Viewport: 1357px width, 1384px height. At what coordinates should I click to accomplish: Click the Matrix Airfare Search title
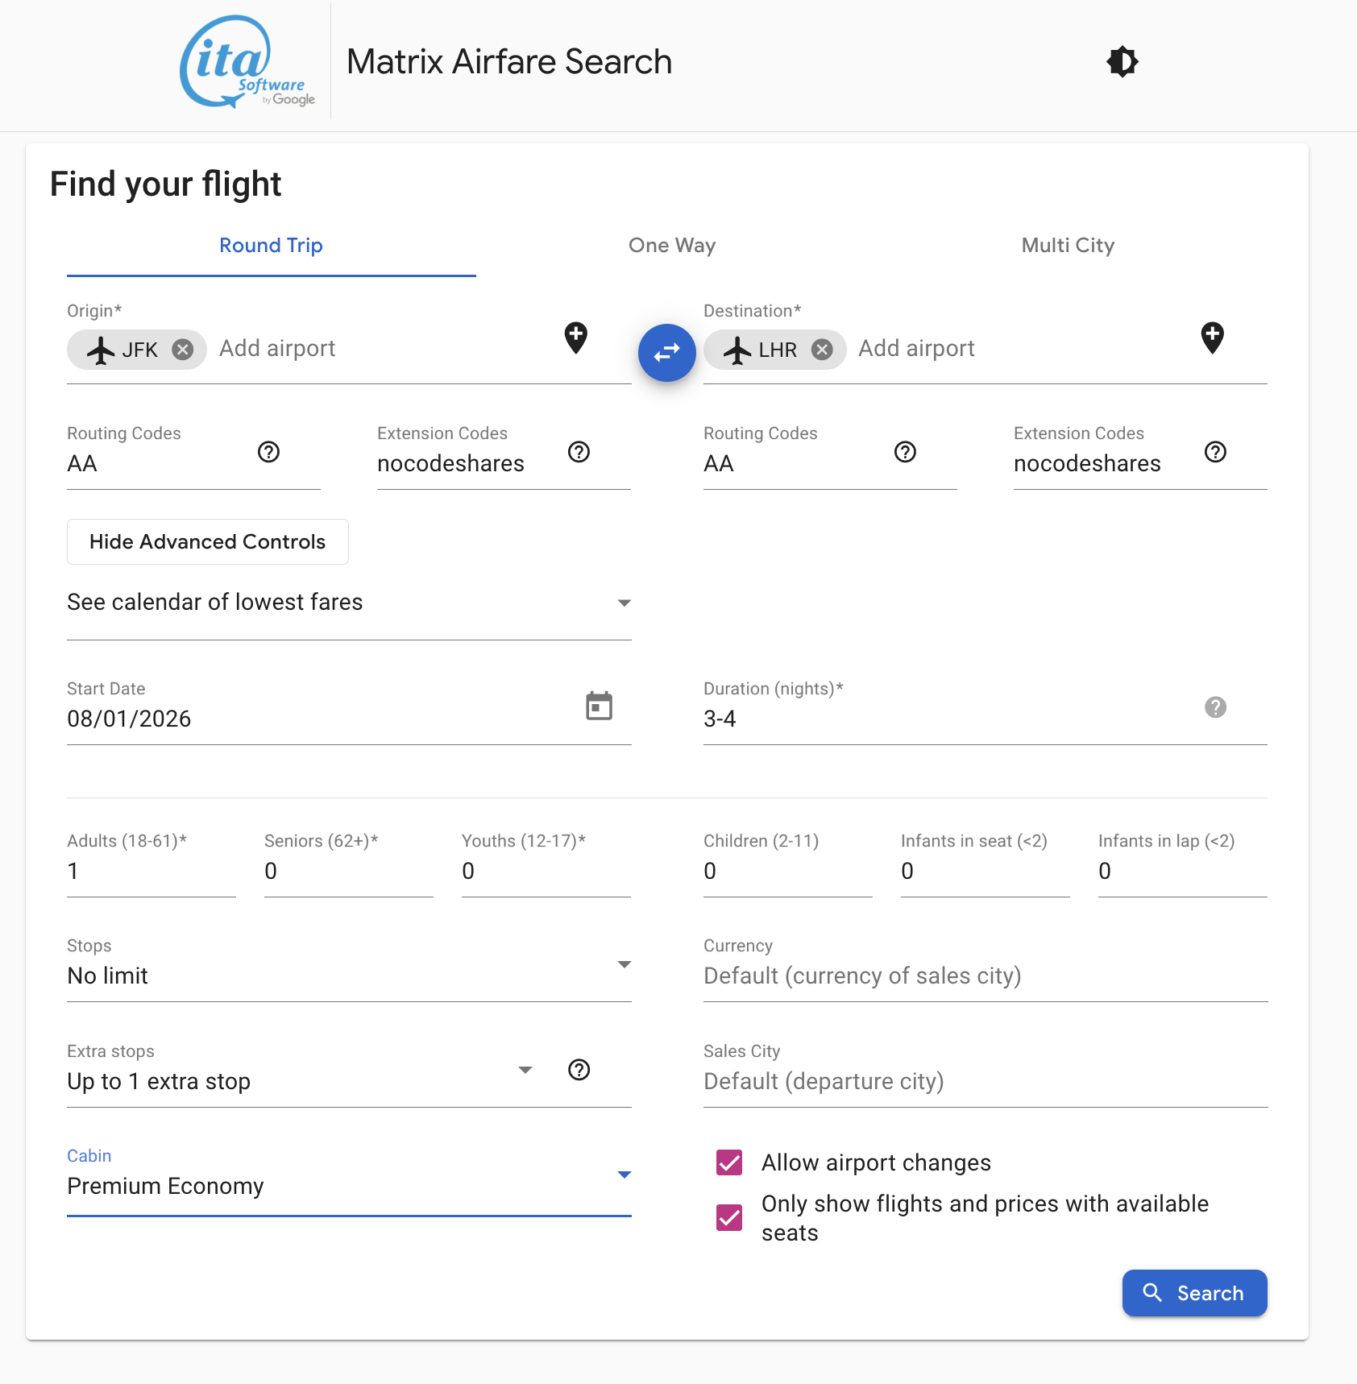click(509, 62)
